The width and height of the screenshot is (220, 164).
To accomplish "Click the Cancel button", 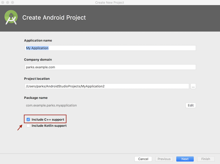I will click(x=143, y=159).
